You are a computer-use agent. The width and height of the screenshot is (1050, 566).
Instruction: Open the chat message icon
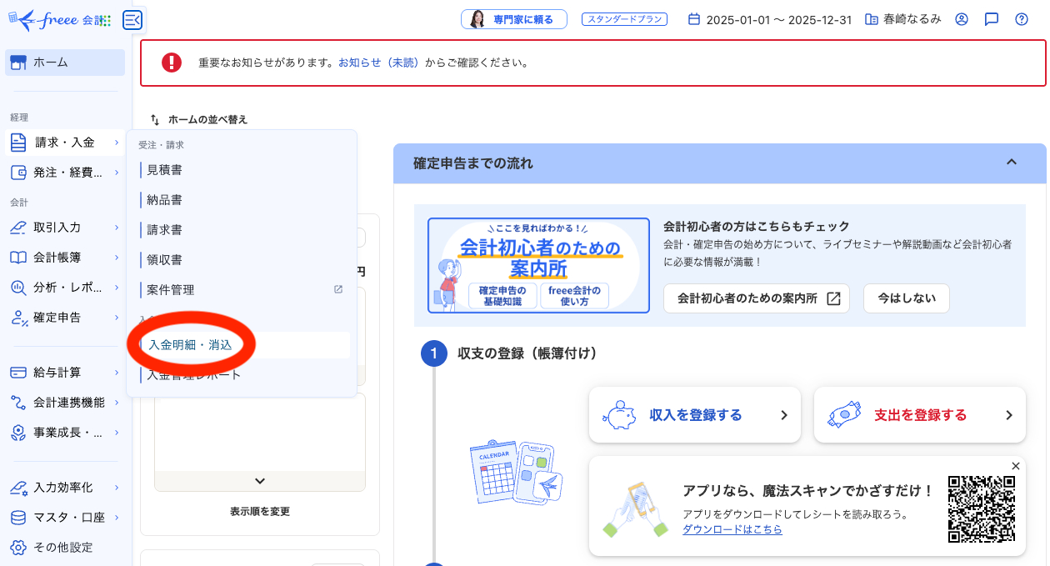pyautogui.click(x=991, y=18)
